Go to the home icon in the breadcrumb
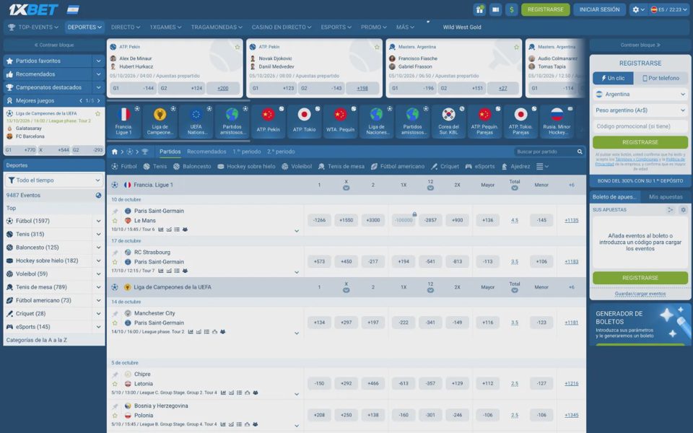This screenshot has height=433, width=693. pyautogui.click(x=115, y=152)
